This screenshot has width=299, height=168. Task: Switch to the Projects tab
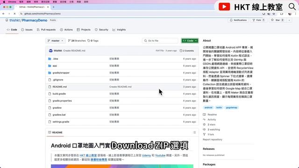(84, 30)
